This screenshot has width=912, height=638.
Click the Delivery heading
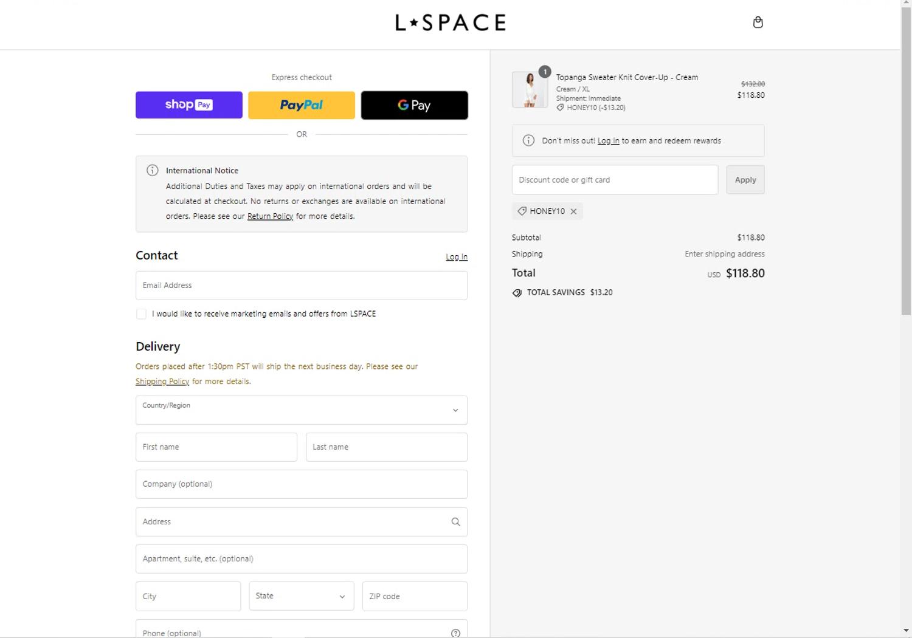point(158,347)
